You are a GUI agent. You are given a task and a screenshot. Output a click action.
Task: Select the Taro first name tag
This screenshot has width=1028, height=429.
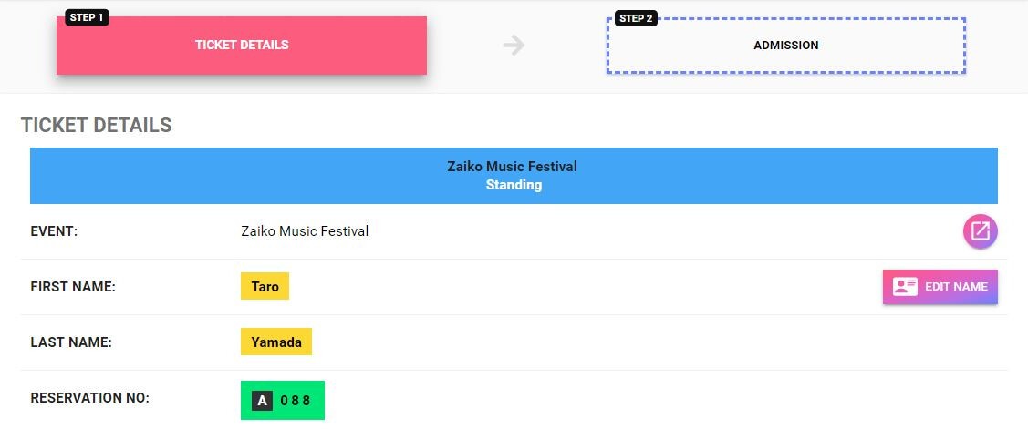click(x=265, y=286)
